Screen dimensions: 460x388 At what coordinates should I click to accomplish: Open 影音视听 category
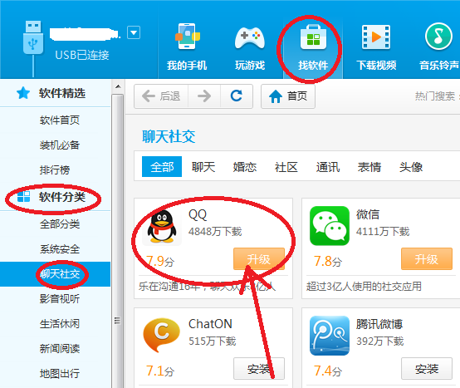pyautogui.click(x=60, y=299)
